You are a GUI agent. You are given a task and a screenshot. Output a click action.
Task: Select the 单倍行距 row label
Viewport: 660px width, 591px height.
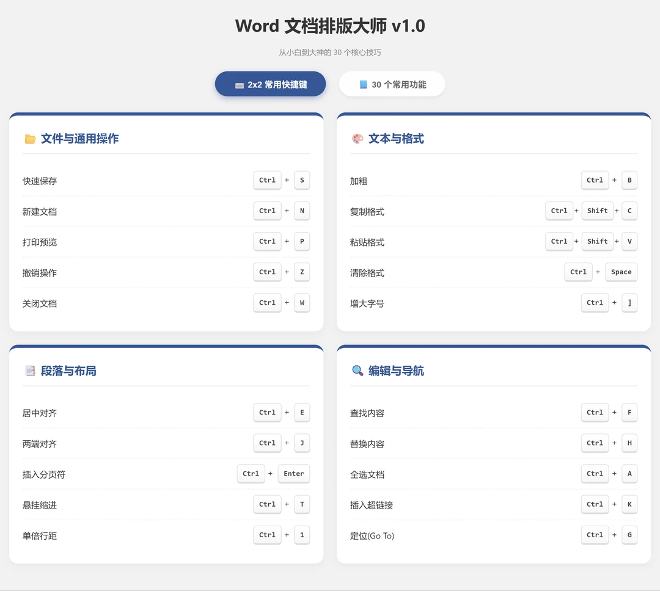point(40,536)
